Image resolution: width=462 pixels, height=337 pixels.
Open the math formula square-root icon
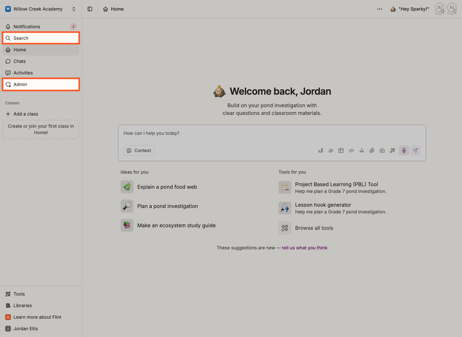click(x=362, y=151)
